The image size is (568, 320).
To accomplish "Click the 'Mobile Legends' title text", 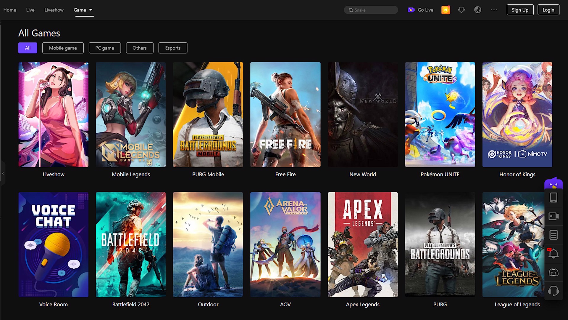I will point(131,175).
